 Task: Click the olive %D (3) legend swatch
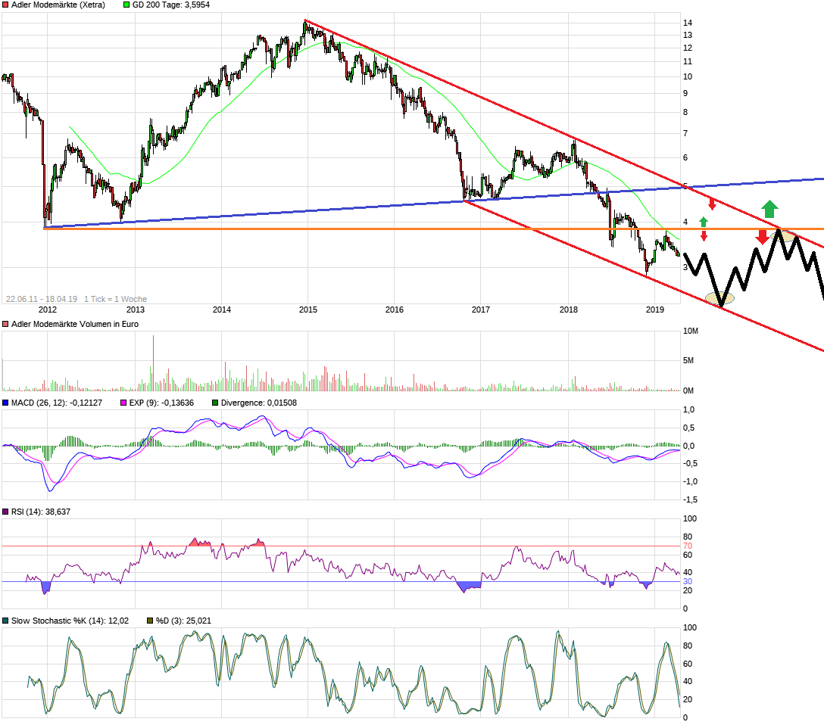point(150,621)
